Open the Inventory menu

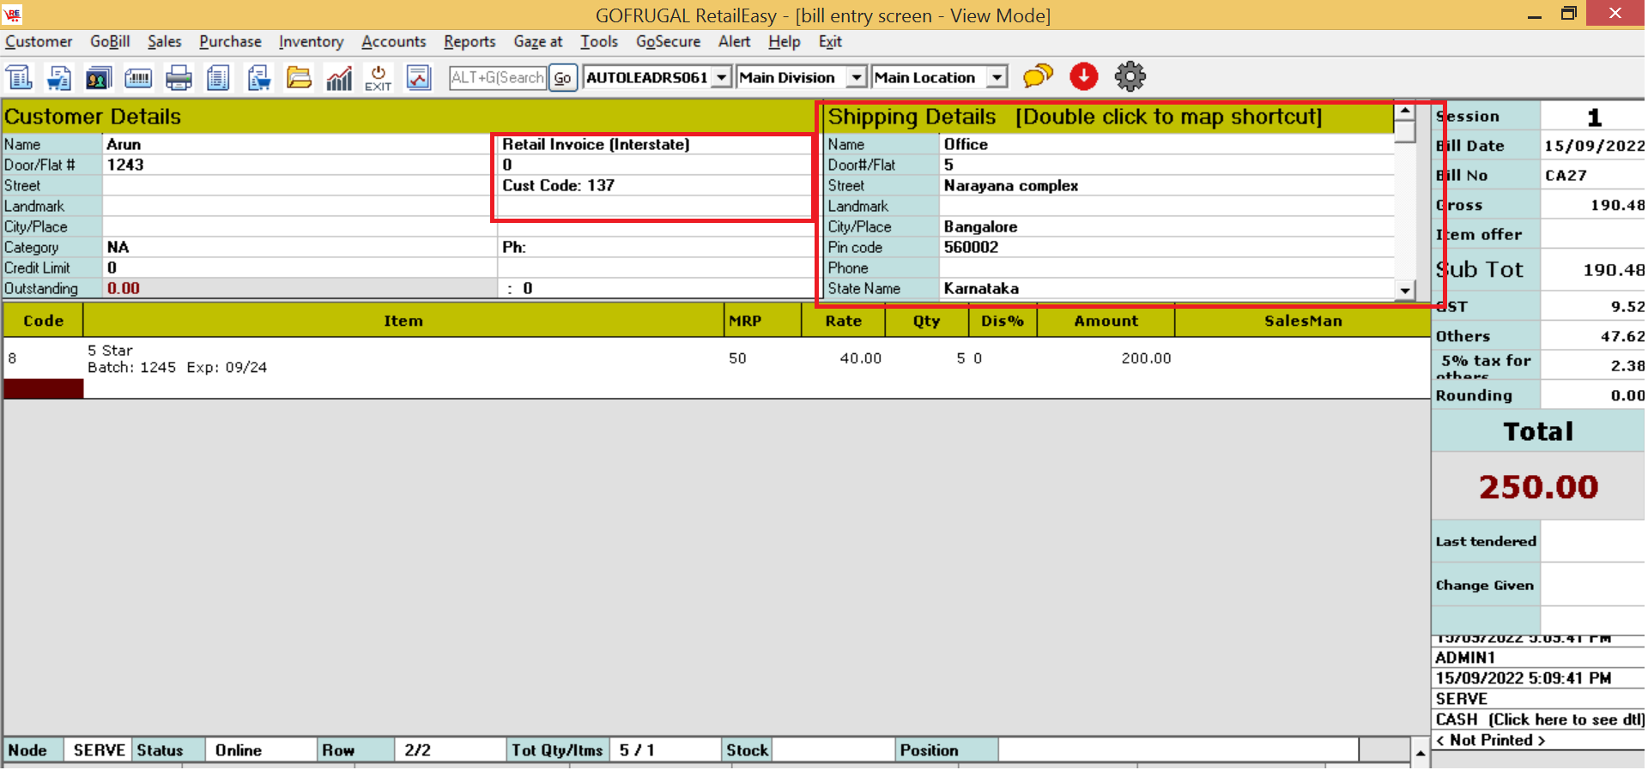point(311,41)
